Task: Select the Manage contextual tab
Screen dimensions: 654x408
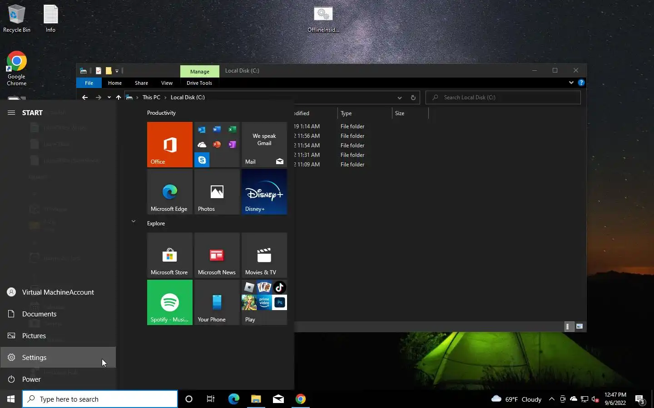Action: [200, 71]
